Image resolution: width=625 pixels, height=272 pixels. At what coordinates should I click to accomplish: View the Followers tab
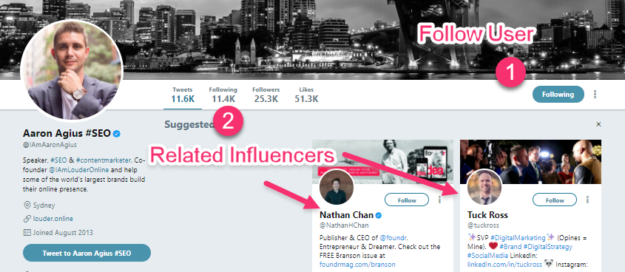[x=266, y=95]
